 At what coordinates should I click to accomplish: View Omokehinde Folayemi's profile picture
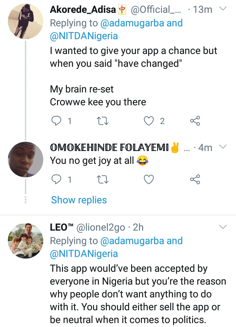[25, 160]
